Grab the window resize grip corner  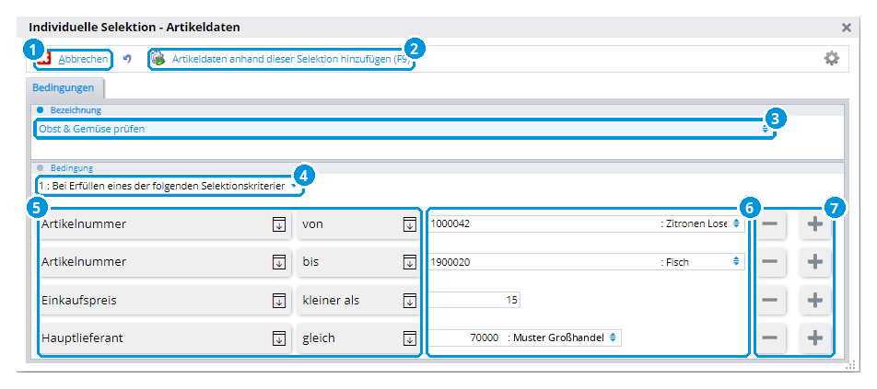coord(850,366)
